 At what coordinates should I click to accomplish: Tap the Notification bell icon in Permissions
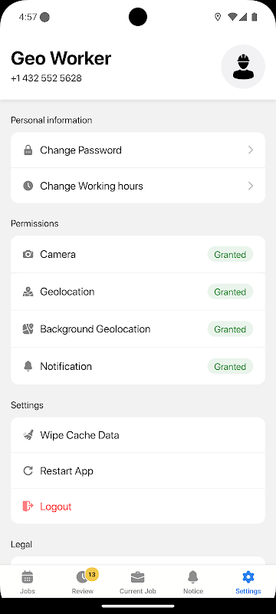pyautogui.click(x=28, y=366)
